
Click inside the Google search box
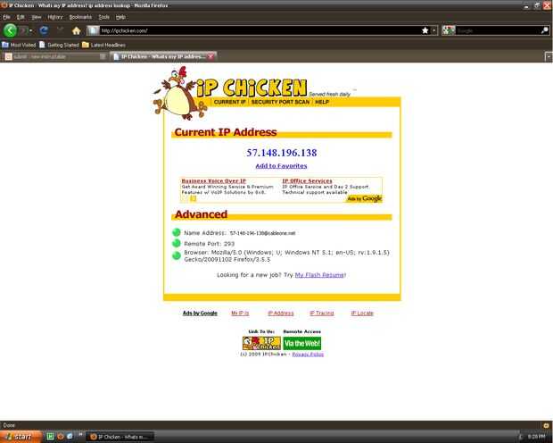498,30
